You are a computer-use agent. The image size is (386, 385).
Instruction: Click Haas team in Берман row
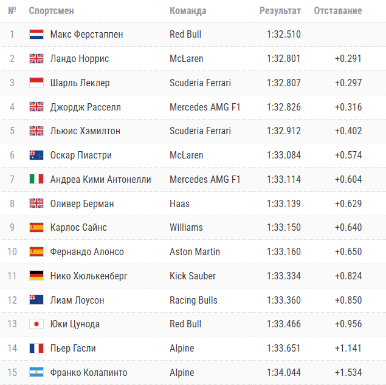coord(179,203)
